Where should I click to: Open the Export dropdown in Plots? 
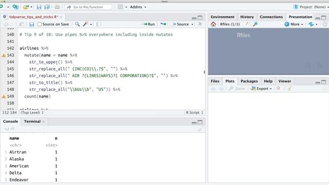point(261,88)
